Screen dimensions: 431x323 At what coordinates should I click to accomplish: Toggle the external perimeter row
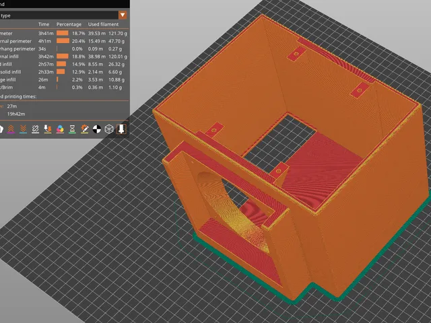click(64, 41)
